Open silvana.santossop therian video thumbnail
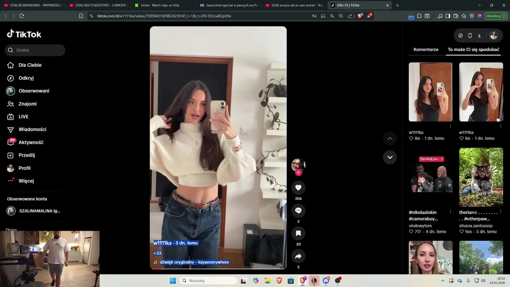Viewport: 510px width, 287px height. point(481,177)
